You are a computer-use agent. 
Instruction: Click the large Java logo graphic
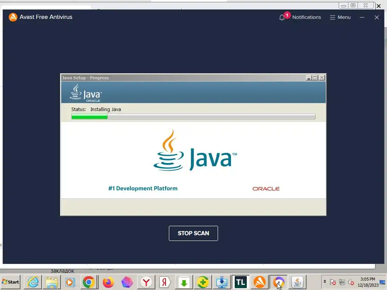tap(195, 150)
